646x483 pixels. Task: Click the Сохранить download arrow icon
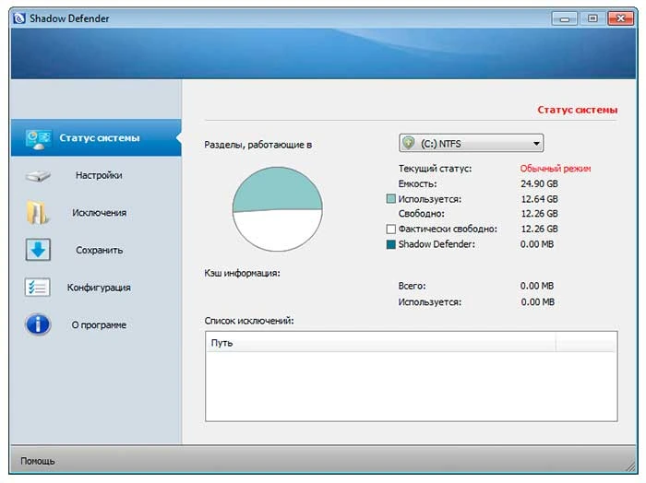click(x=38, y=250)
